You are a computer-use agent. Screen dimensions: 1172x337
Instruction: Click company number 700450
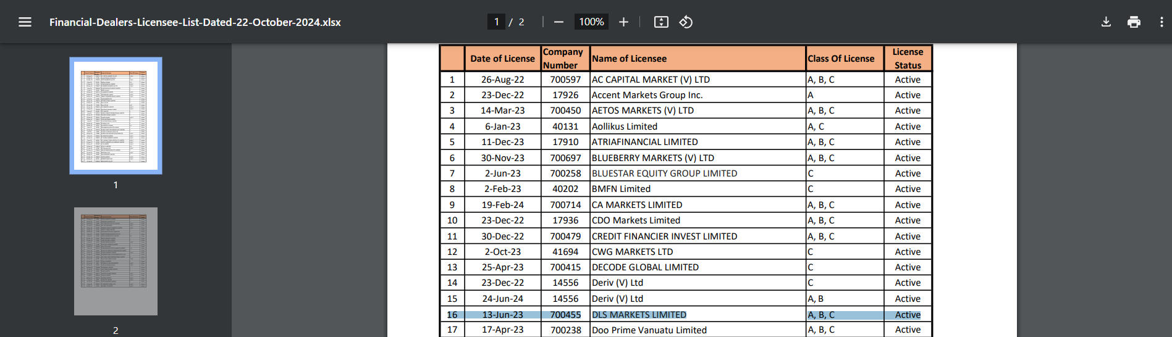coord(565,110)
